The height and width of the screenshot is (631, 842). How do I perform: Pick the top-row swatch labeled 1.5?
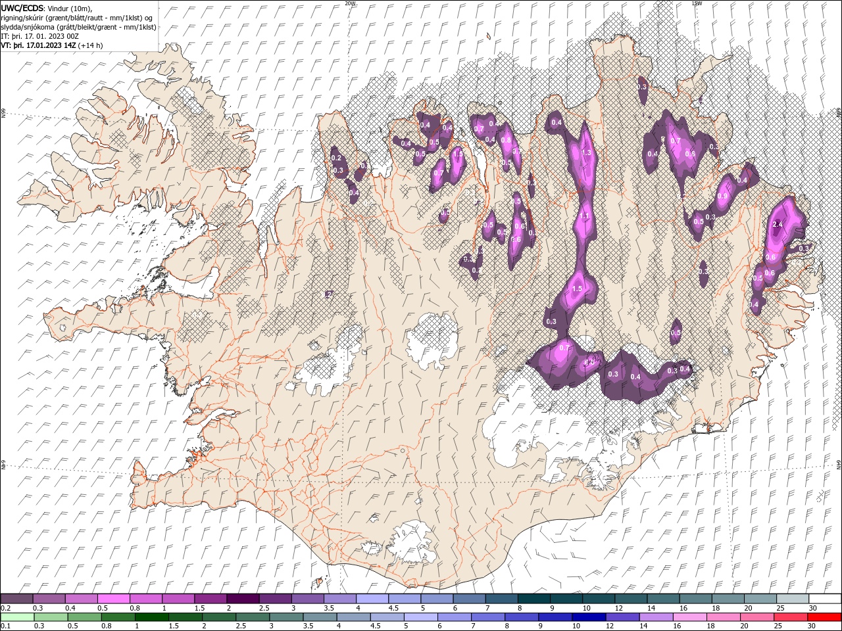click(210, 599)
